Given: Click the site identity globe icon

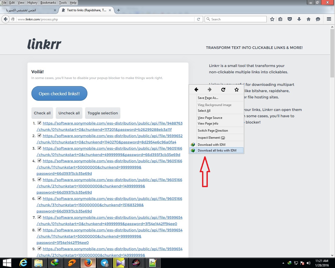Looking at the screenshot, I should [13, 19].
